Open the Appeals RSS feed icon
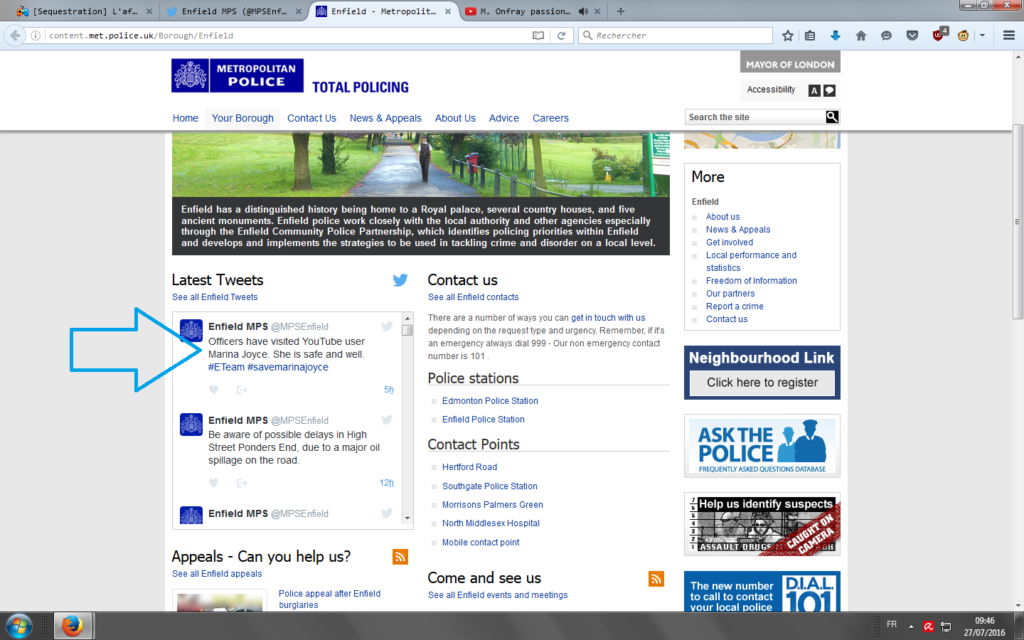This screenshot has height=640, width=1024. coord(400,557)
